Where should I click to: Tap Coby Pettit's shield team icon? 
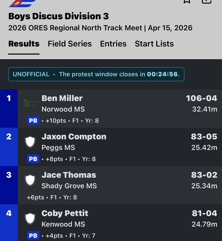(x=30, y=218)
